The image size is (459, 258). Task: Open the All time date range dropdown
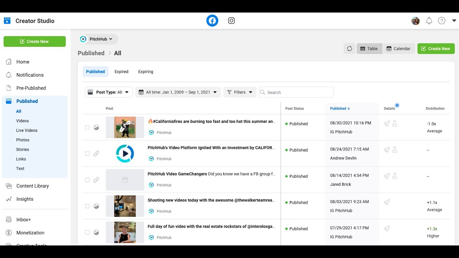click(178, 92)
